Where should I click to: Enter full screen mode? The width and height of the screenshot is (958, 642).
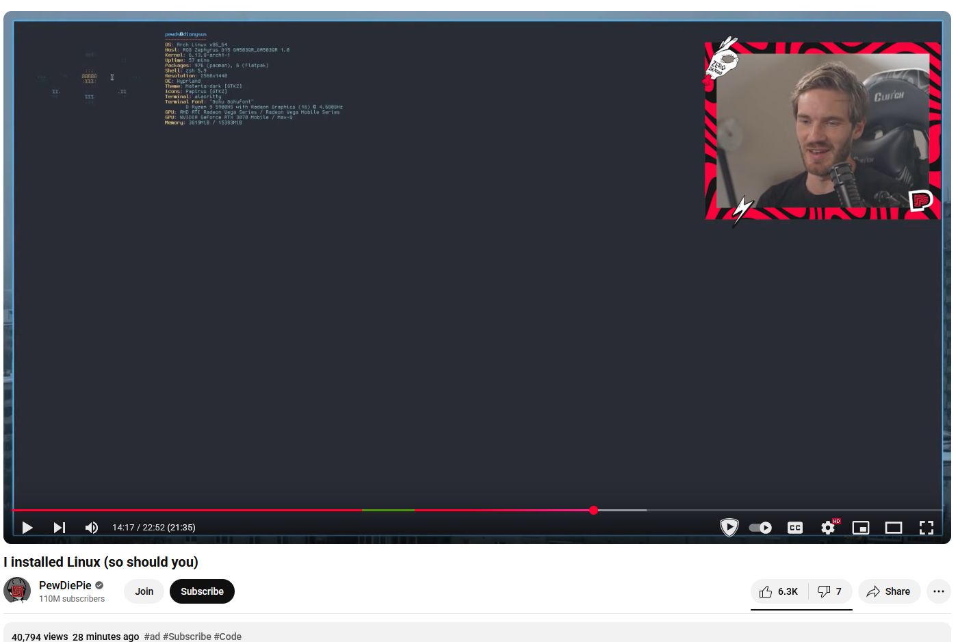point(926,528)
